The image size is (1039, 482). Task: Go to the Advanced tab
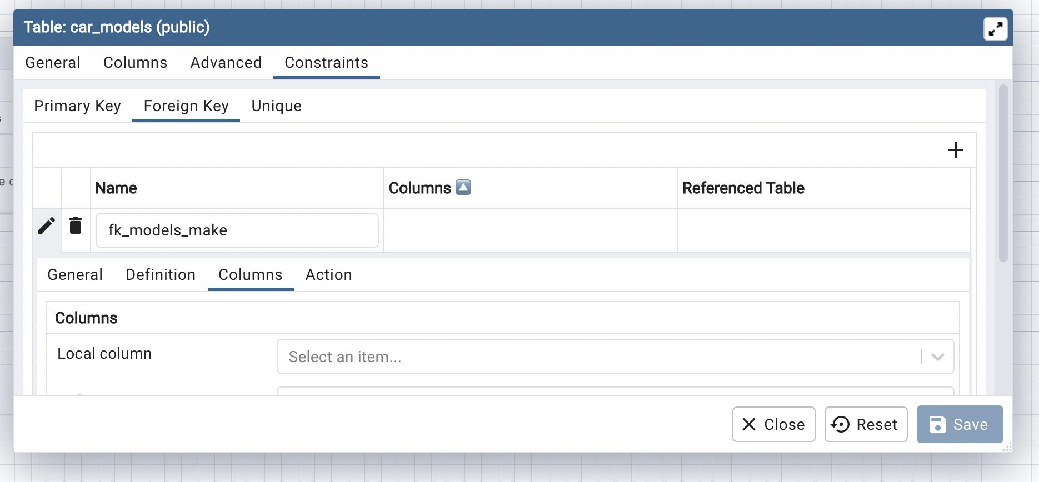(x=226, y=63)
